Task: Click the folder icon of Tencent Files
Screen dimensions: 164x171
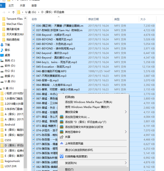Action: point(4,19)
